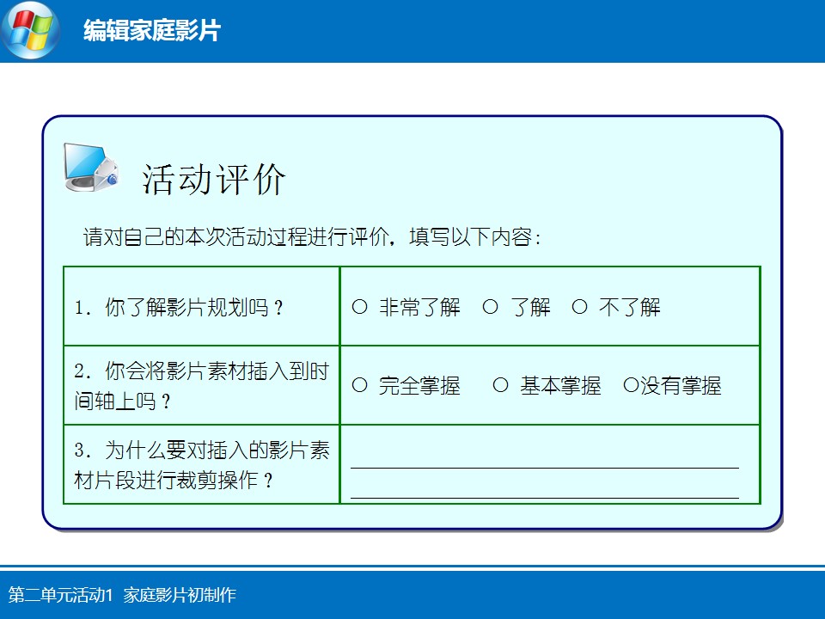Select the 了解 radio option

pyautogui.click(x=491, y=306)
